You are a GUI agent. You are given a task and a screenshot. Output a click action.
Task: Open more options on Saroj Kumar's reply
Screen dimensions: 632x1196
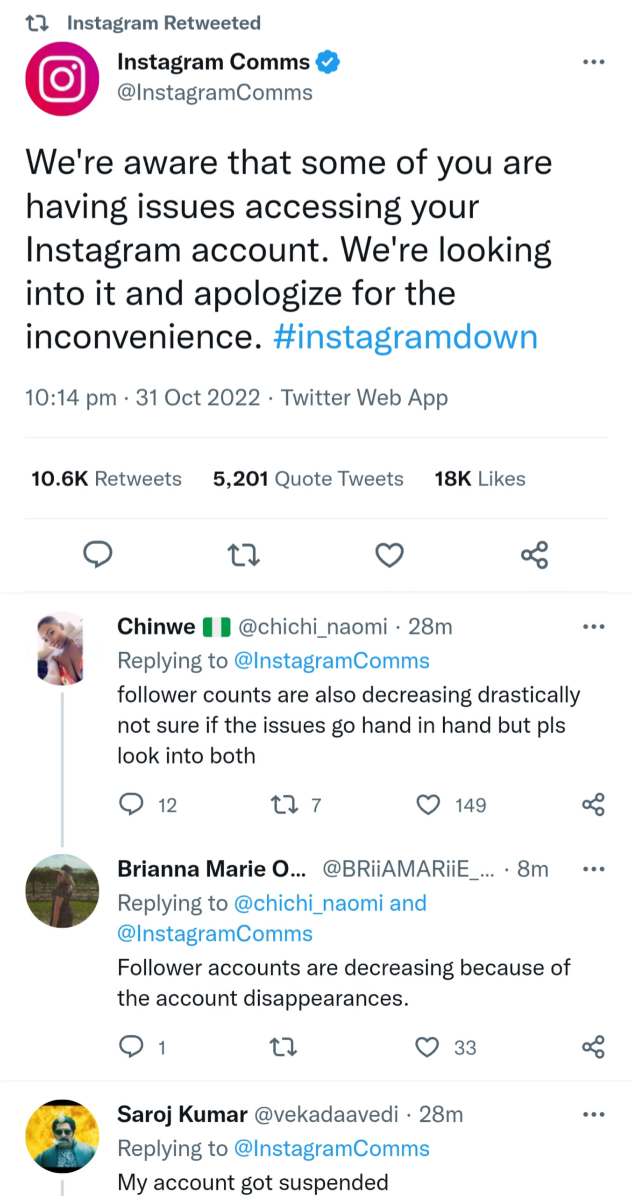click(594, 1115)
